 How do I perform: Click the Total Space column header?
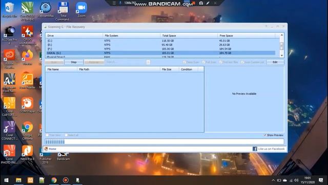(189, 35)
